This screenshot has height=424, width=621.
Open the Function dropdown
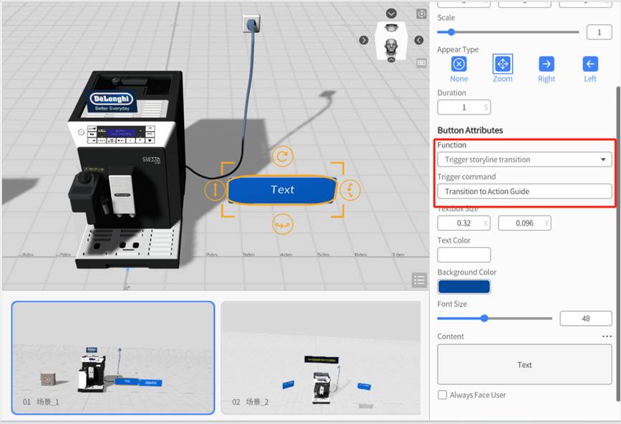tap(524, 159)
